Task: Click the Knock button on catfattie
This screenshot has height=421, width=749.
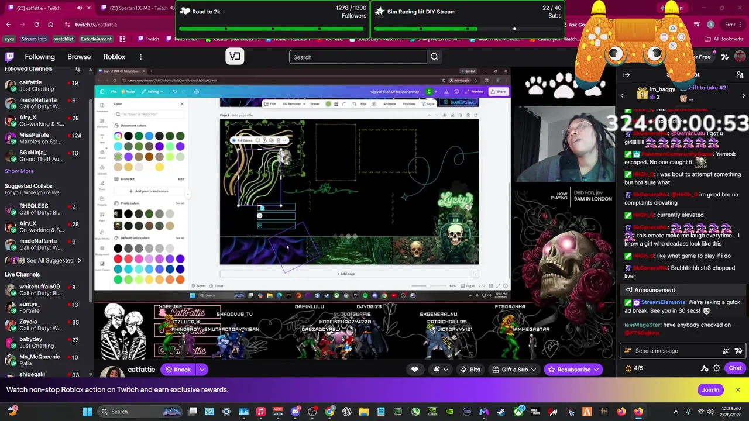Action: (178, 370)
